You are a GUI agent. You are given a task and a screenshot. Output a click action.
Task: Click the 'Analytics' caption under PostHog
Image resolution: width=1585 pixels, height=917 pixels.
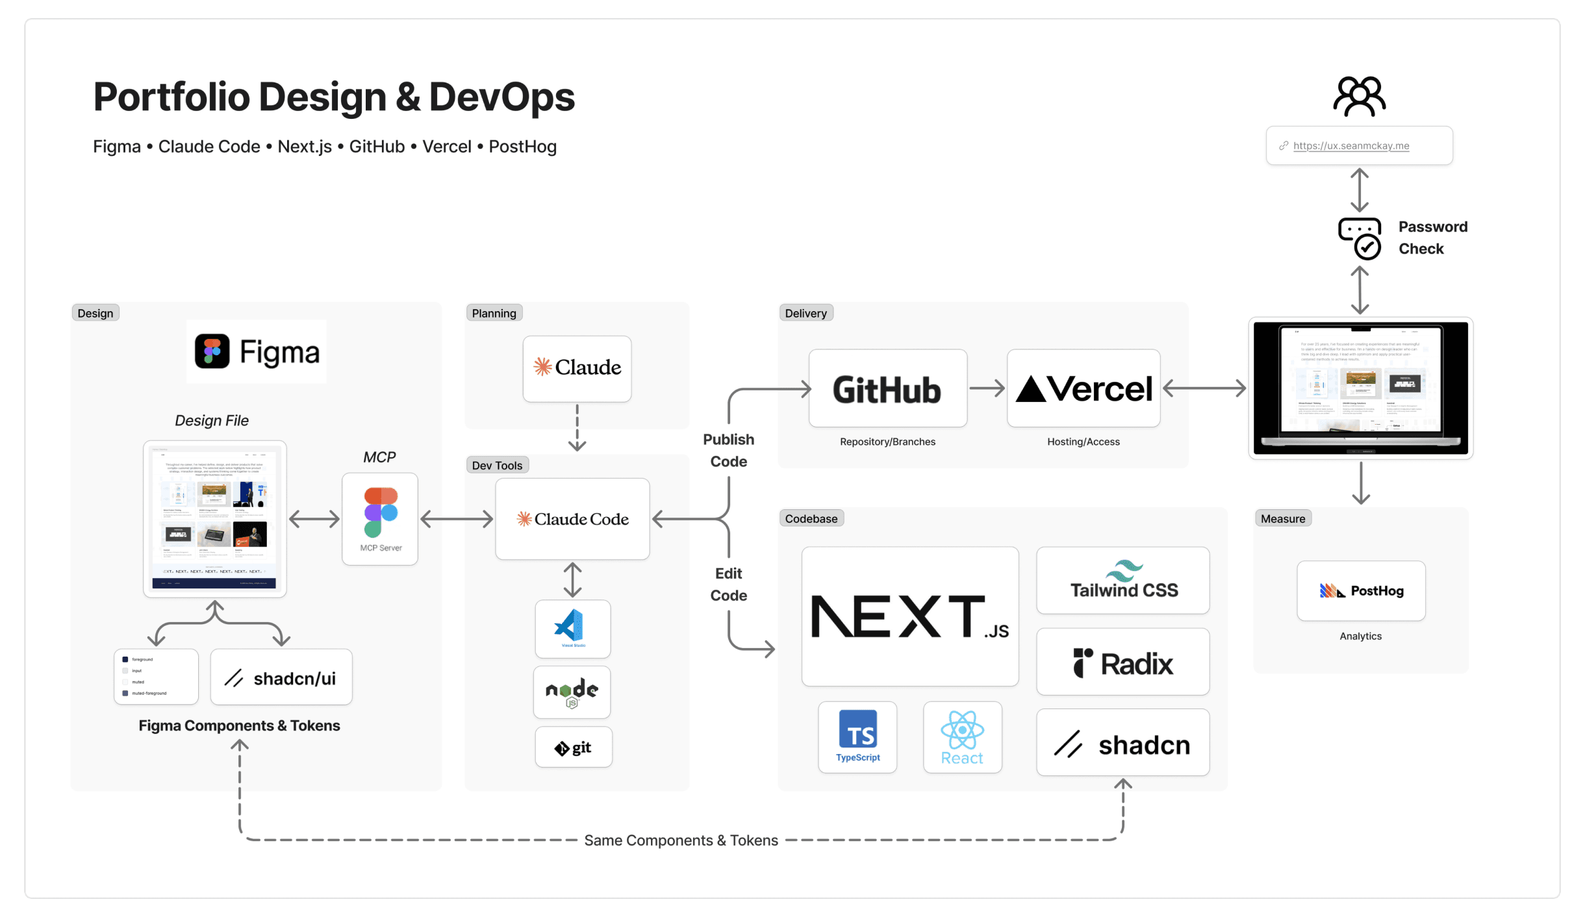(x=1361, y=636)
